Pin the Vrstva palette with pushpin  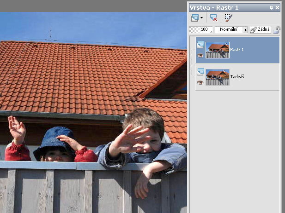[271, 7]
